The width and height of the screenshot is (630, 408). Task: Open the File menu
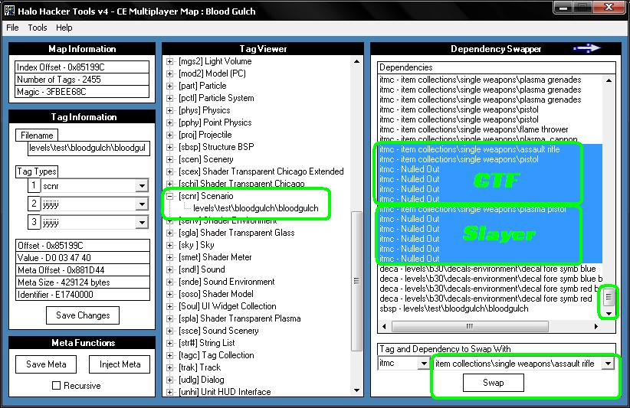click(x=12, y=28)
